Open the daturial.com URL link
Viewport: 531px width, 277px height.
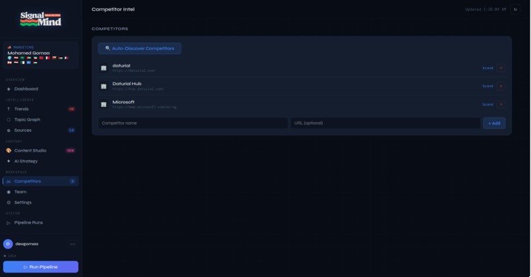click(x=134, y=71)
